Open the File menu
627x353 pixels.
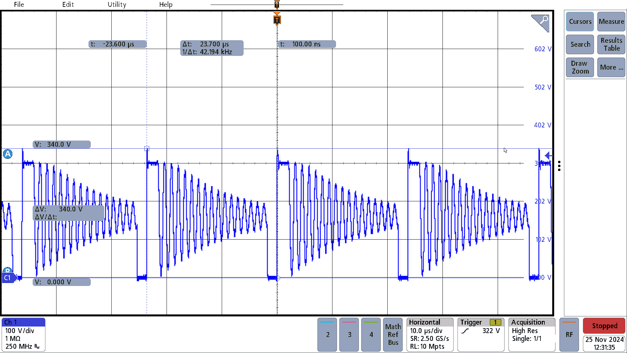tap(19, 5)
